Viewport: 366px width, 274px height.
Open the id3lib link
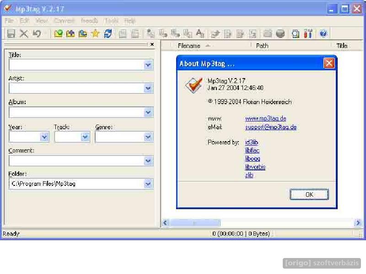252,142
